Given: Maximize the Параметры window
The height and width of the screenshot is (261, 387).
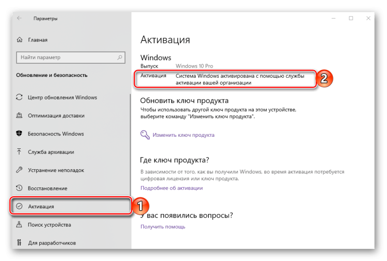Looking at the screenshot, I should coord(351,18).
